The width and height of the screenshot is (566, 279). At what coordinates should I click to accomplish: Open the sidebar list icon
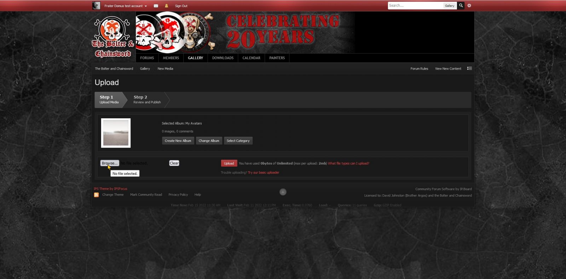469,69
